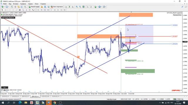The image size is (188, 105).
Task: Open the taskbar notification center
Action: 184,103
